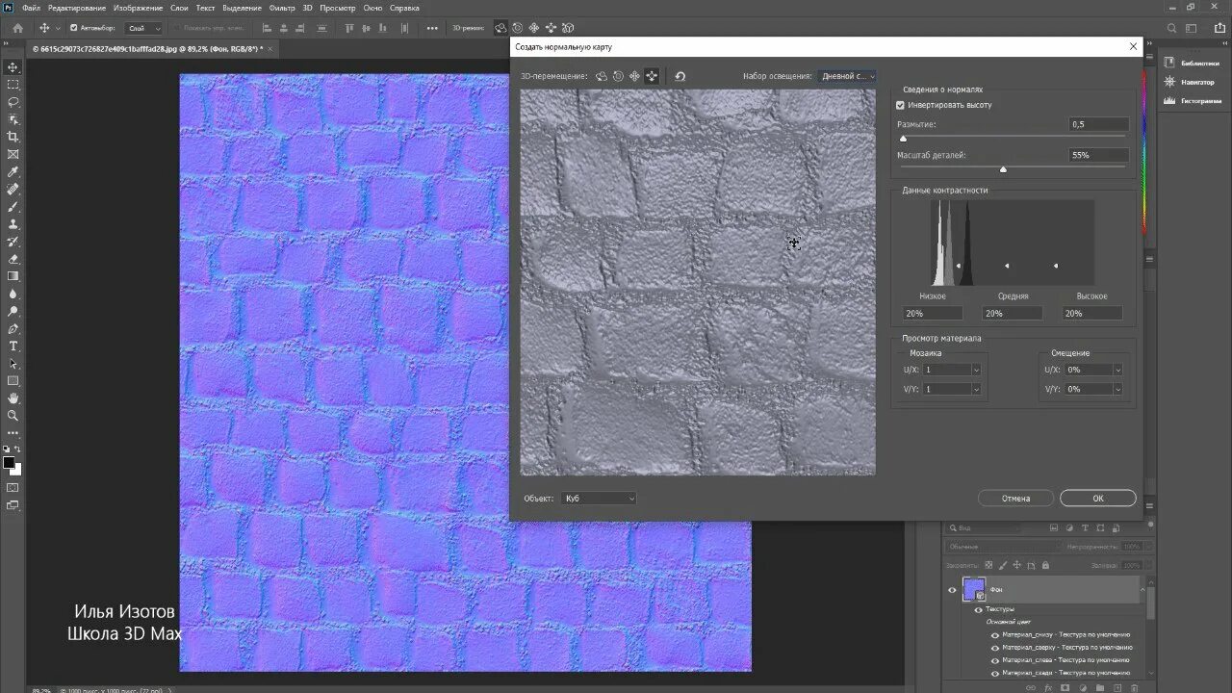Open the Мозаика U/X dropdown

tap(952, 370)
